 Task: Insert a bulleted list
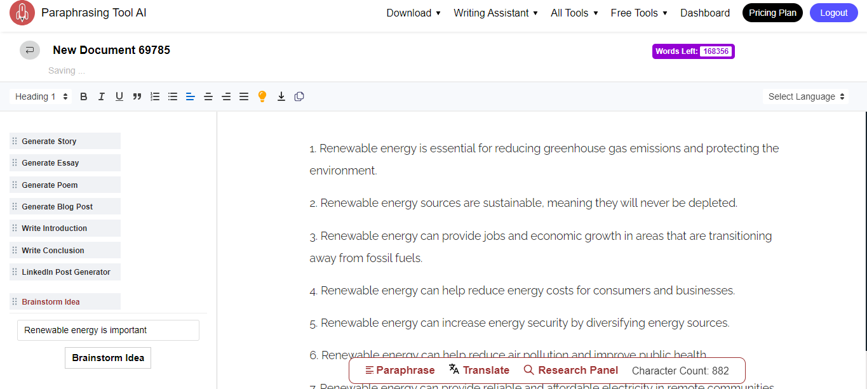pyautogui.click(x=172, y=96)
